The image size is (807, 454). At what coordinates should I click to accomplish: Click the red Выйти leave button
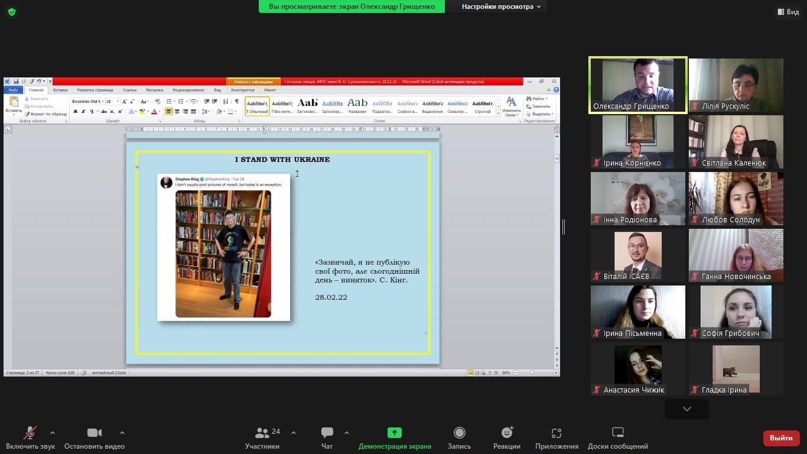click(781, 438)
